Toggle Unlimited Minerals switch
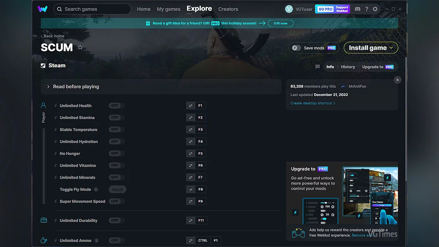The image size is (439, 247). [116, 177]
